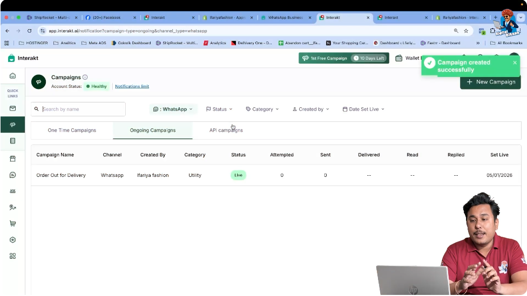Open the settings hexagon sidebar icon
This screenshot has height=296, width=527.
tap(12, 240)
